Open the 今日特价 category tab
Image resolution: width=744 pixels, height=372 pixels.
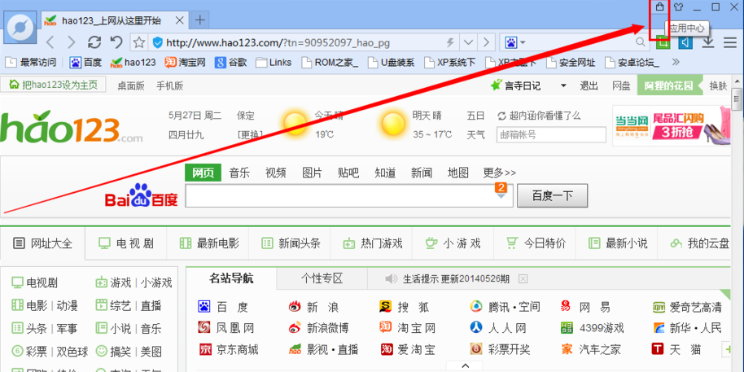click(536, 244)
